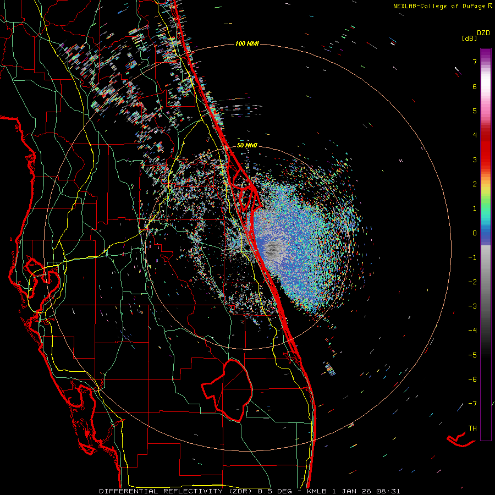
Task: Select the 1 value on the scale
Action: [x=475, y=208]
